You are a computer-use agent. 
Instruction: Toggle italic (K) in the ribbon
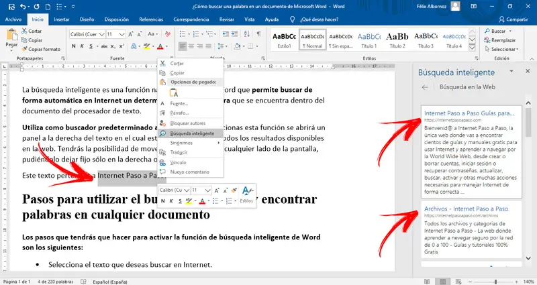(82, 46)
